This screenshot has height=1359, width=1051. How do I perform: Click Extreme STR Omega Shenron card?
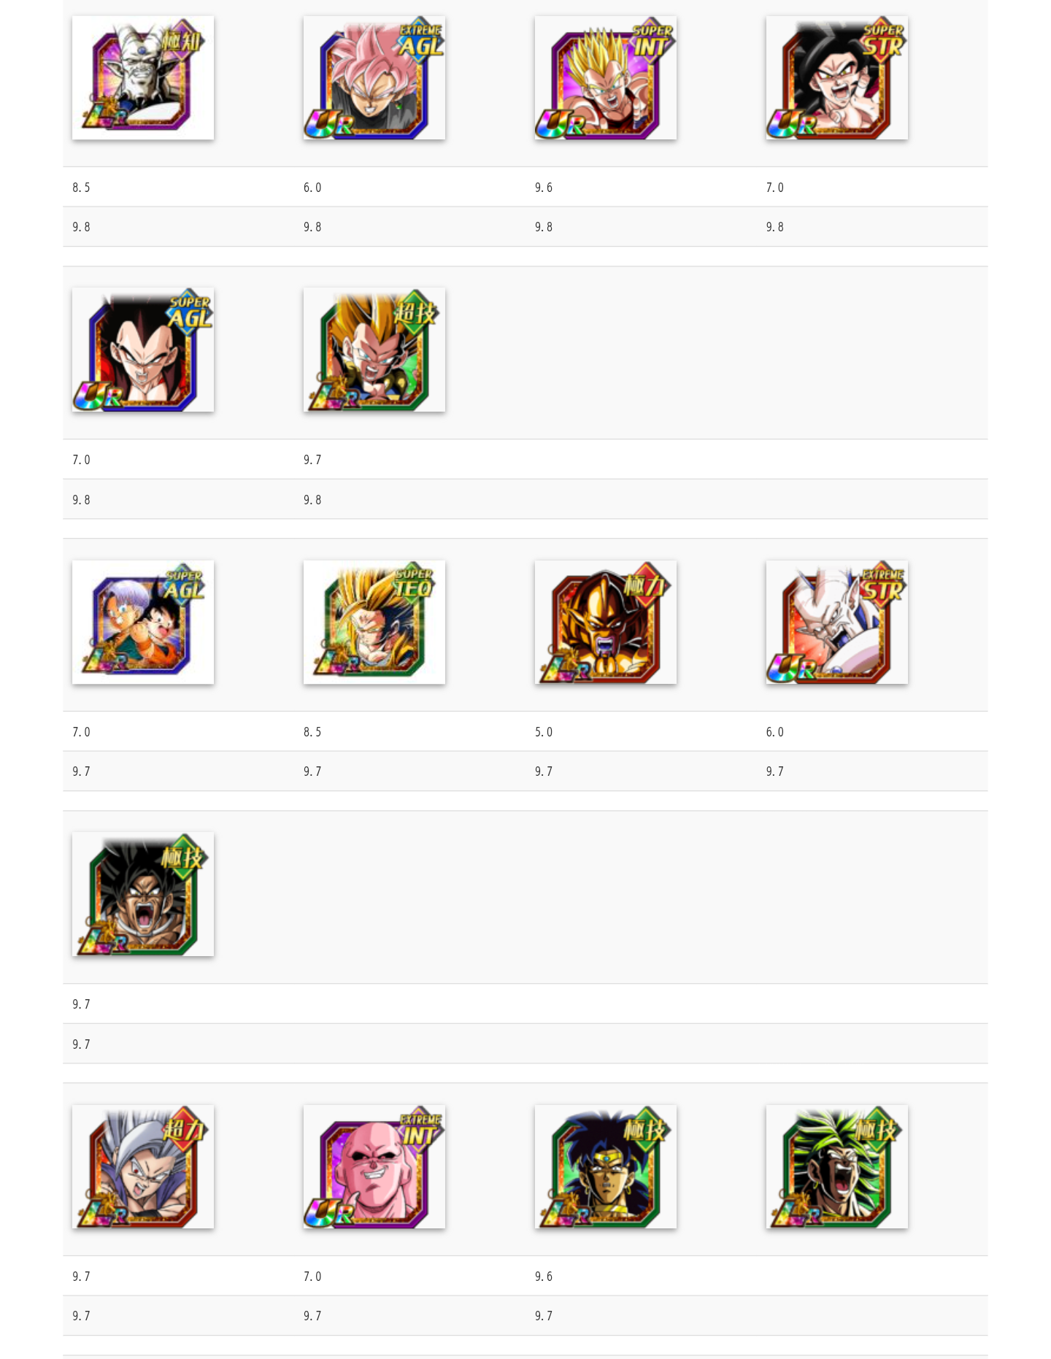[x=837, y=622]
